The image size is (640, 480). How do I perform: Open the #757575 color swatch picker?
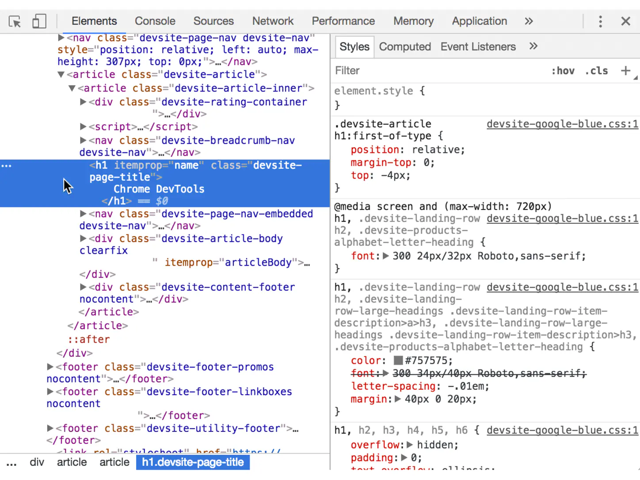coord(399,361)
